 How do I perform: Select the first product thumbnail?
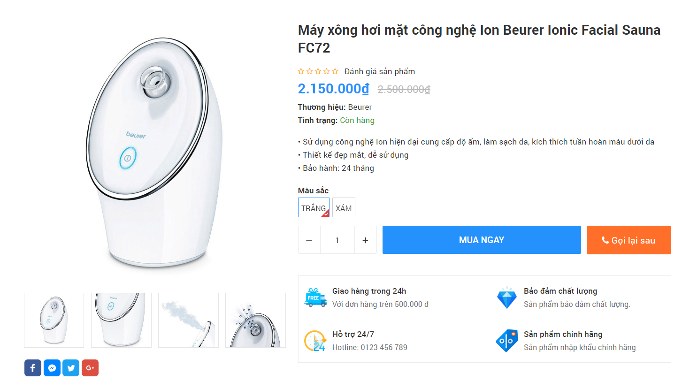tap(54, 320)
